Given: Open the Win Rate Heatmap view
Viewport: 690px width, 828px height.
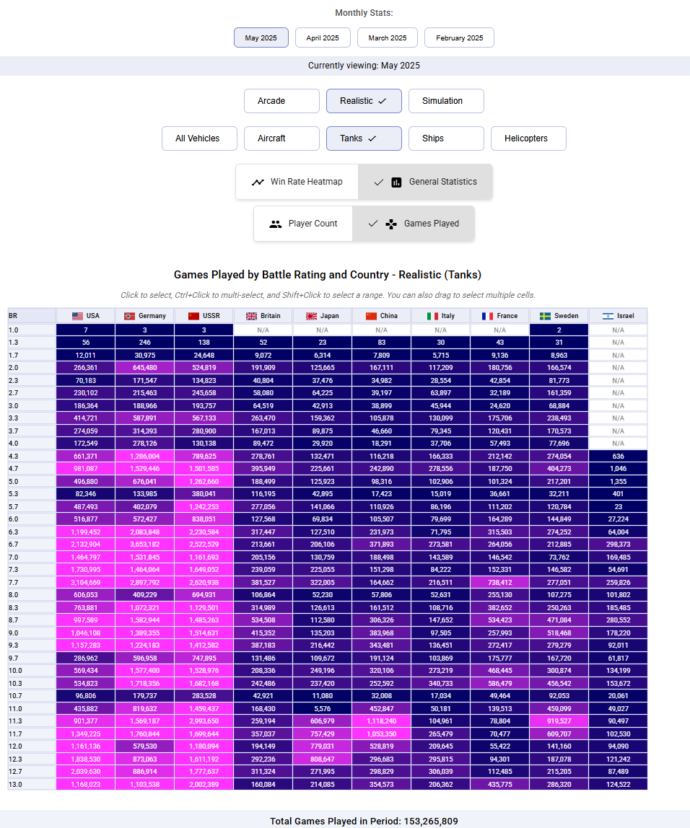Looking at the screenshot, I should tap(297, 182).
